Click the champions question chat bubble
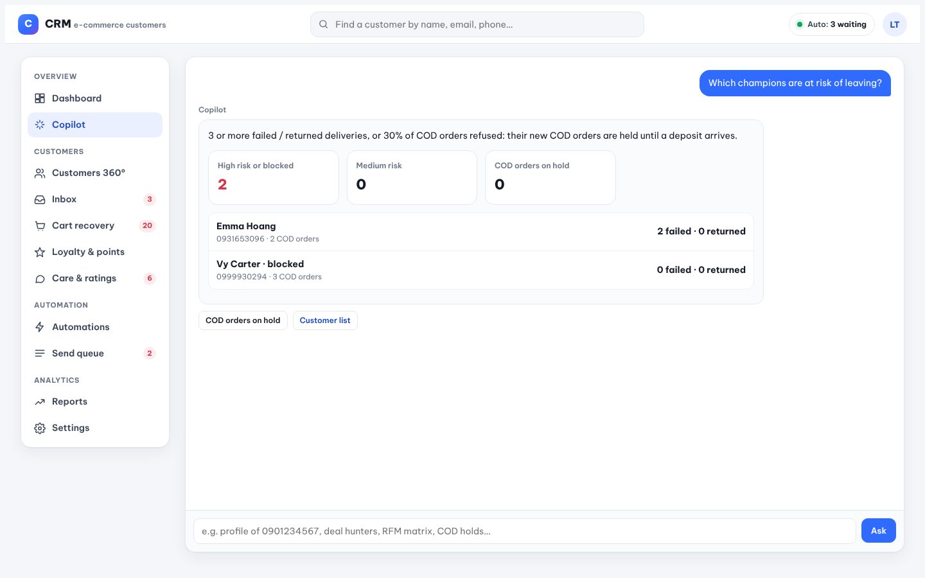 [795, 83]
